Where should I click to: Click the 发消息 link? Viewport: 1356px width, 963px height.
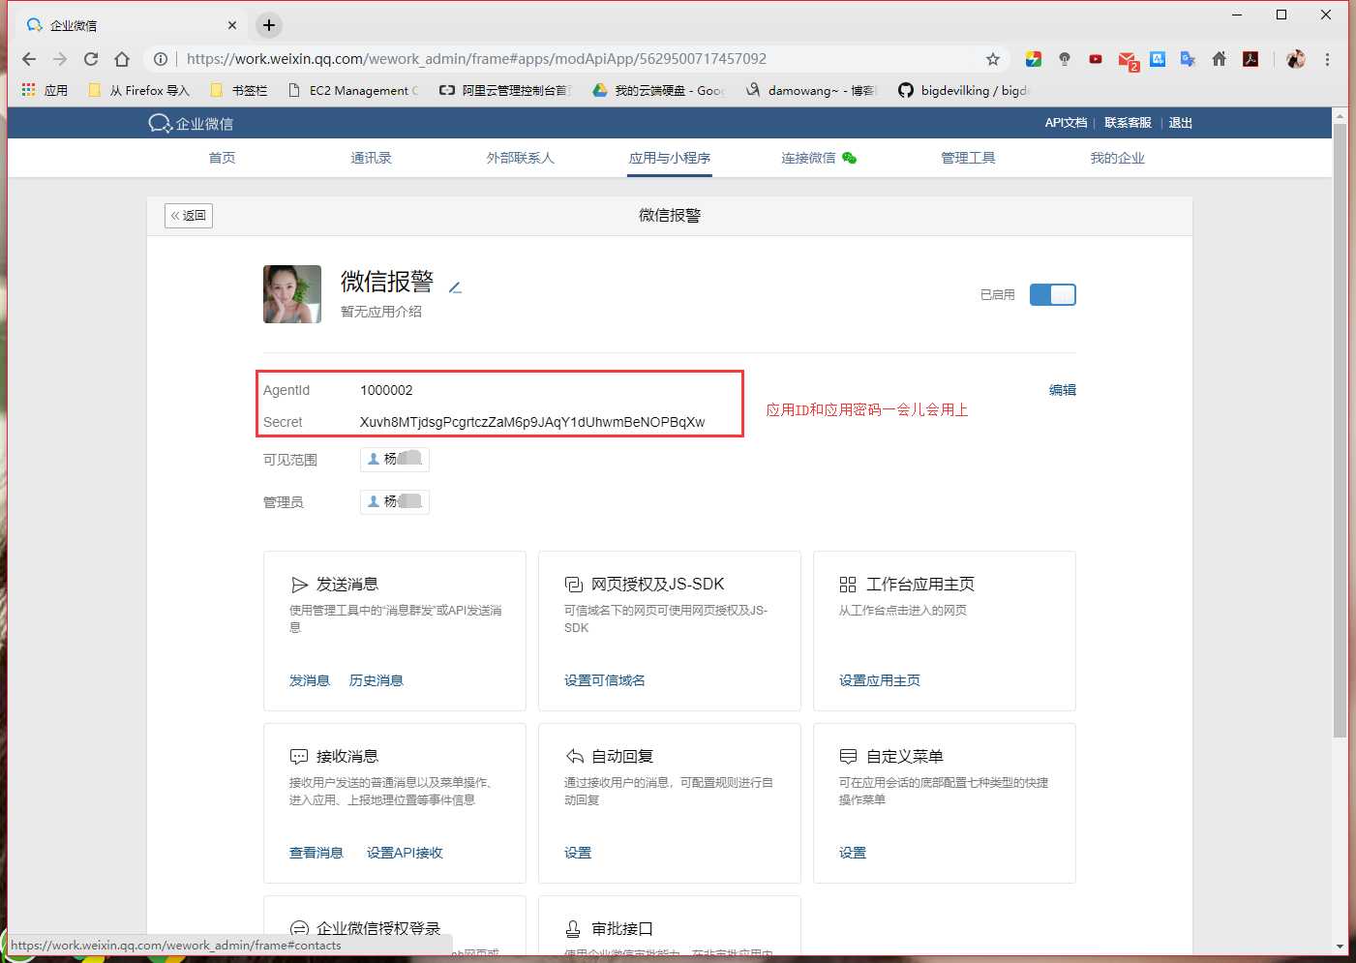pos(310,680)
